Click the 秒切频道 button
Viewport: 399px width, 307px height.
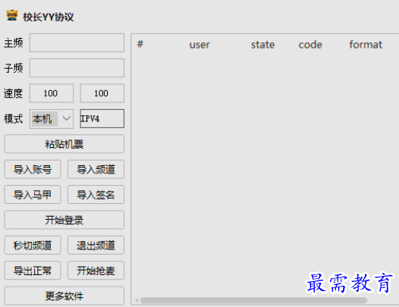(x=33, y=245)
